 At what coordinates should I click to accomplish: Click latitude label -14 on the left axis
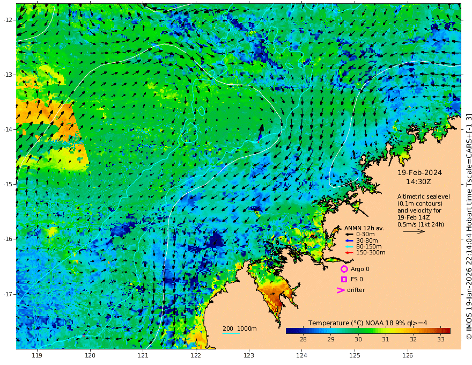8,129
